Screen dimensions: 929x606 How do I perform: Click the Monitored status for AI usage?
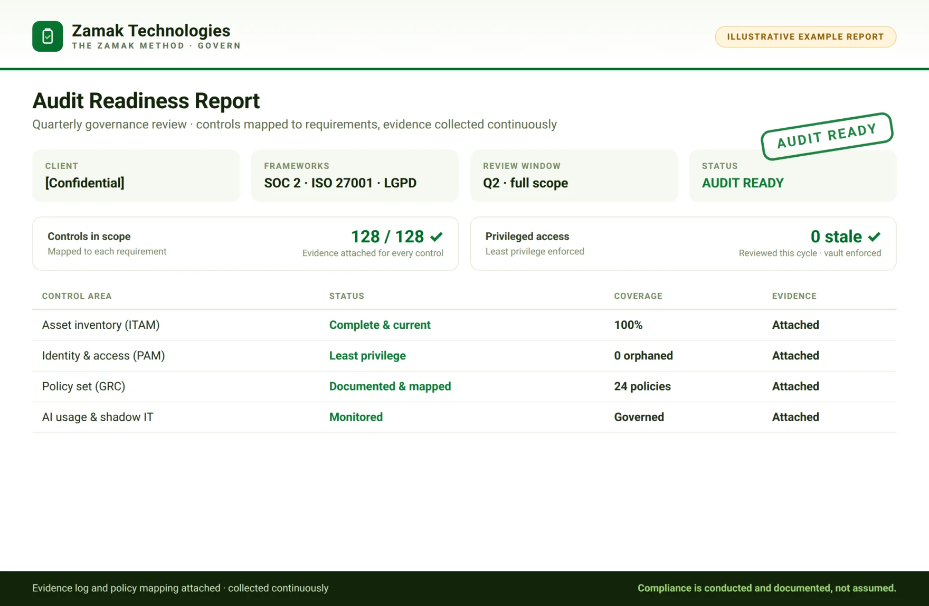click(x=356, y=417)
